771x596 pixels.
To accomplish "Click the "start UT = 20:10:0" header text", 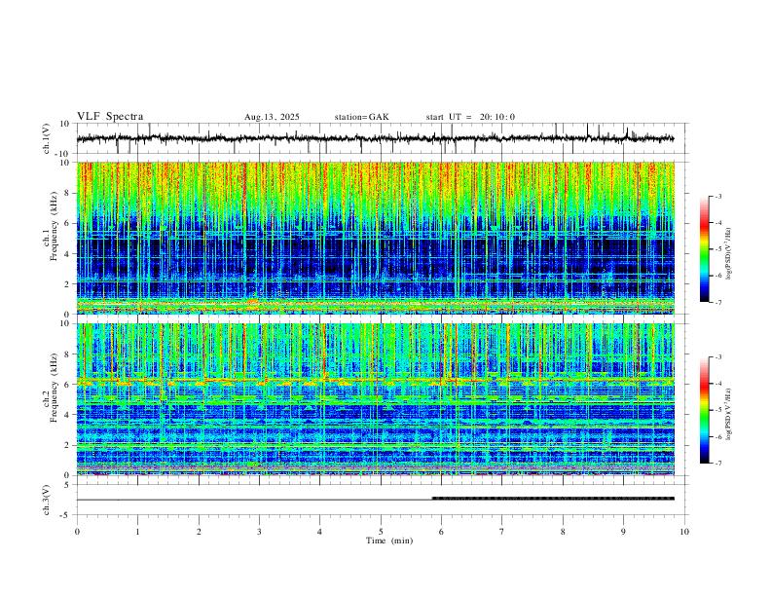I will click(470, 117).
